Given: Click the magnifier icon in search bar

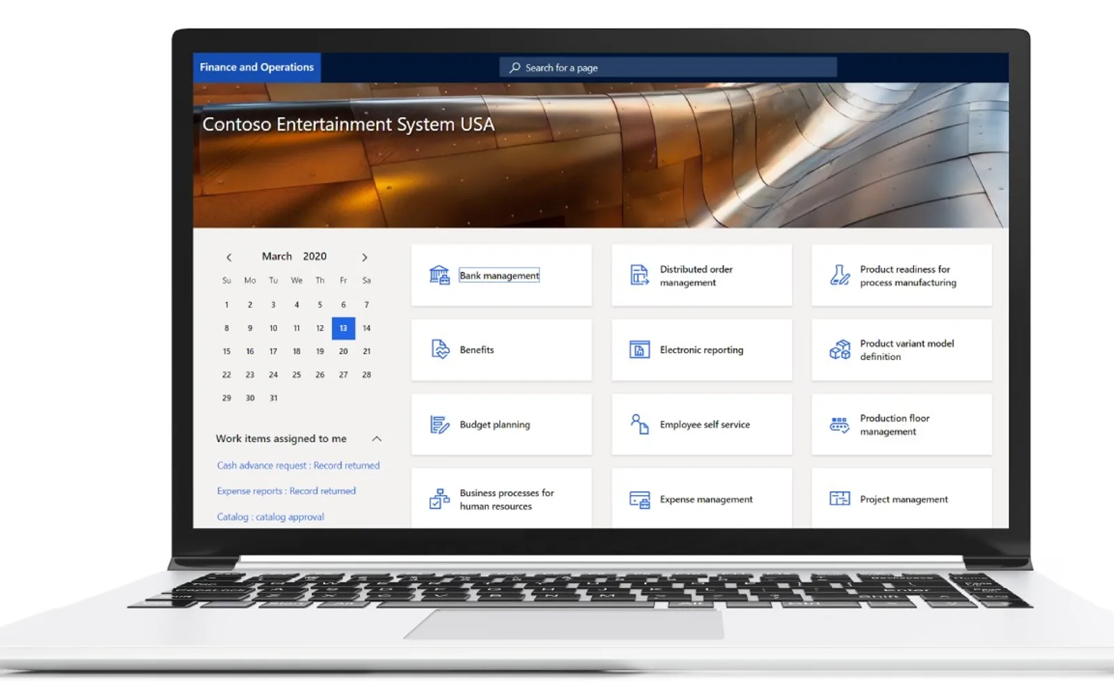Looking at the screenshot, I should [x=515, y=68].
